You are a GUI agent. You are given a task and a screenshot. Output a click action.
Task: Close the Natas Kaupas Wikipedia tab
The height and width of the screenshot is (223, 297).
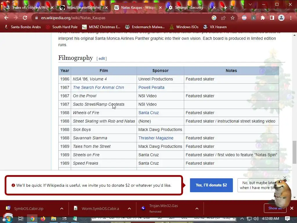(x=160, y=8)
